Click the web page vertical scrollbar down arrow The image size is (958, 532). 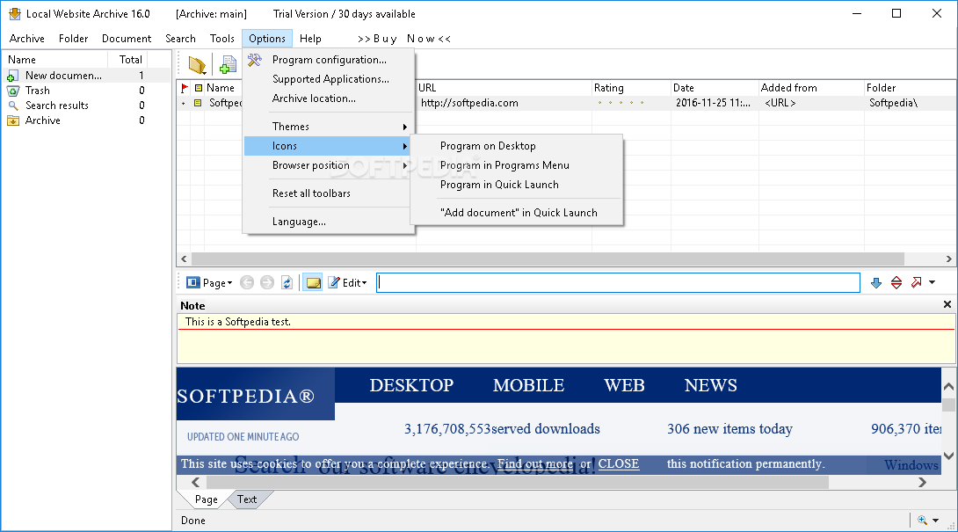[948, 455]
